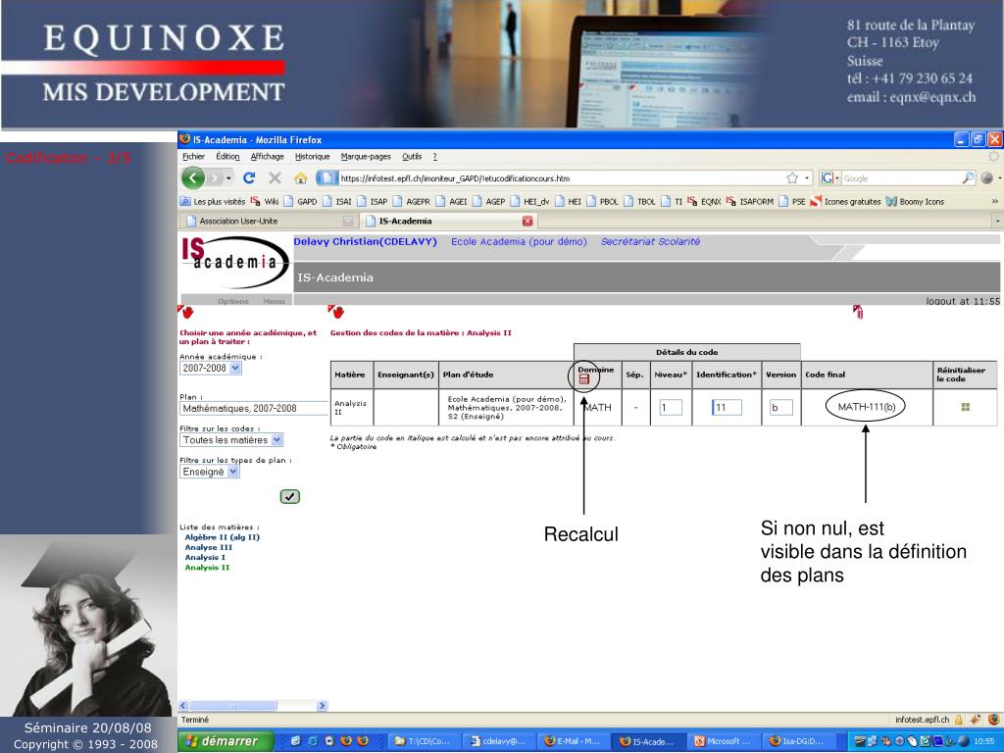This screenshot has height=753, width=1004.
Task: Go back with the green Firefox back arrow
Action: pyautogui.click(x=193, y=178)
